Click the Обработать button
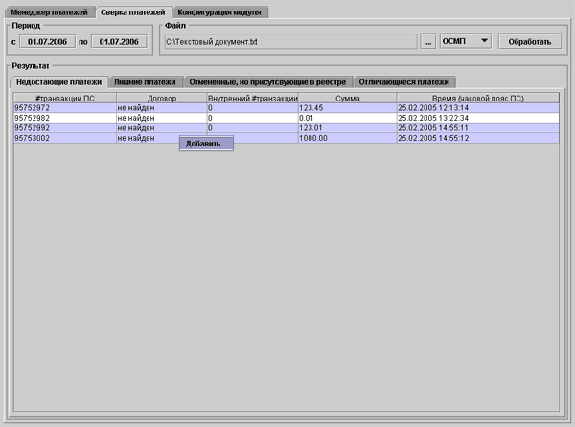This screenshot has width=575, height=427. (x=529, y=42)
